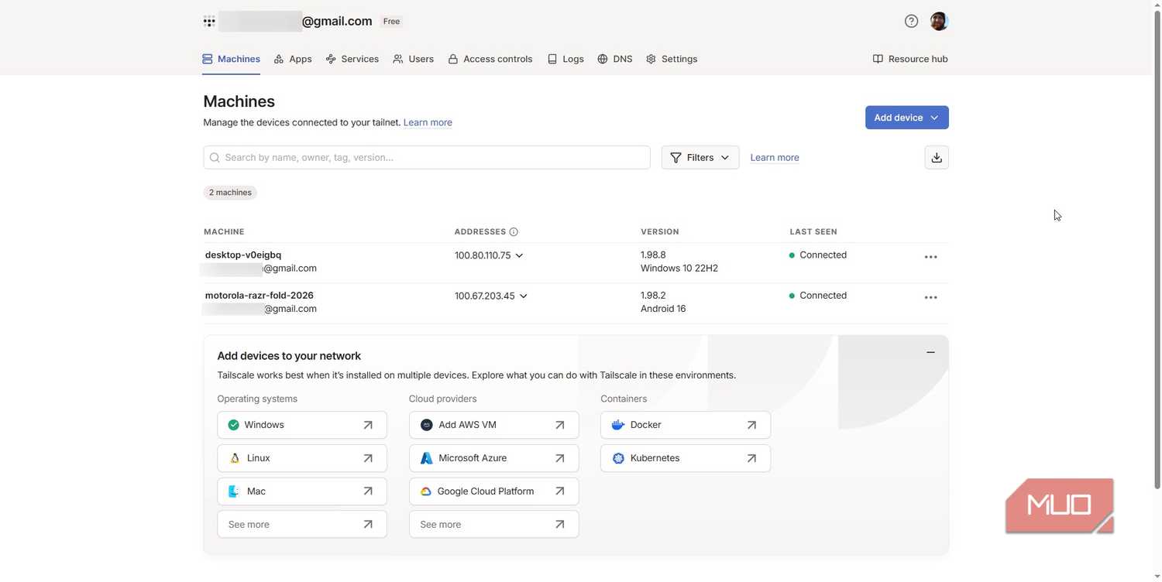1162x582 pixels.
Task: Click the Linux penguin icon
Action: coord(235,458)
